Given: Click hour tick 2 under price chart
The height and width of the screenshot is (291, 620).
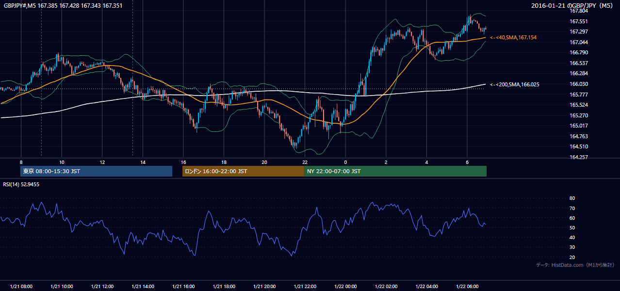Looking at the screenshot, I should (386, 162).
